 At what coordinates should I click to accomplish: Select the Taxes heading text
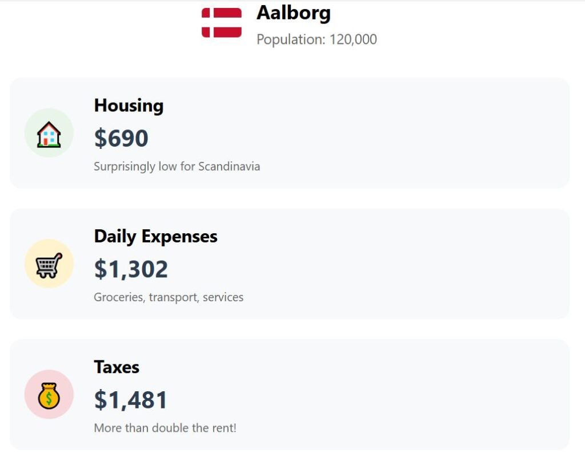point(117,367)
